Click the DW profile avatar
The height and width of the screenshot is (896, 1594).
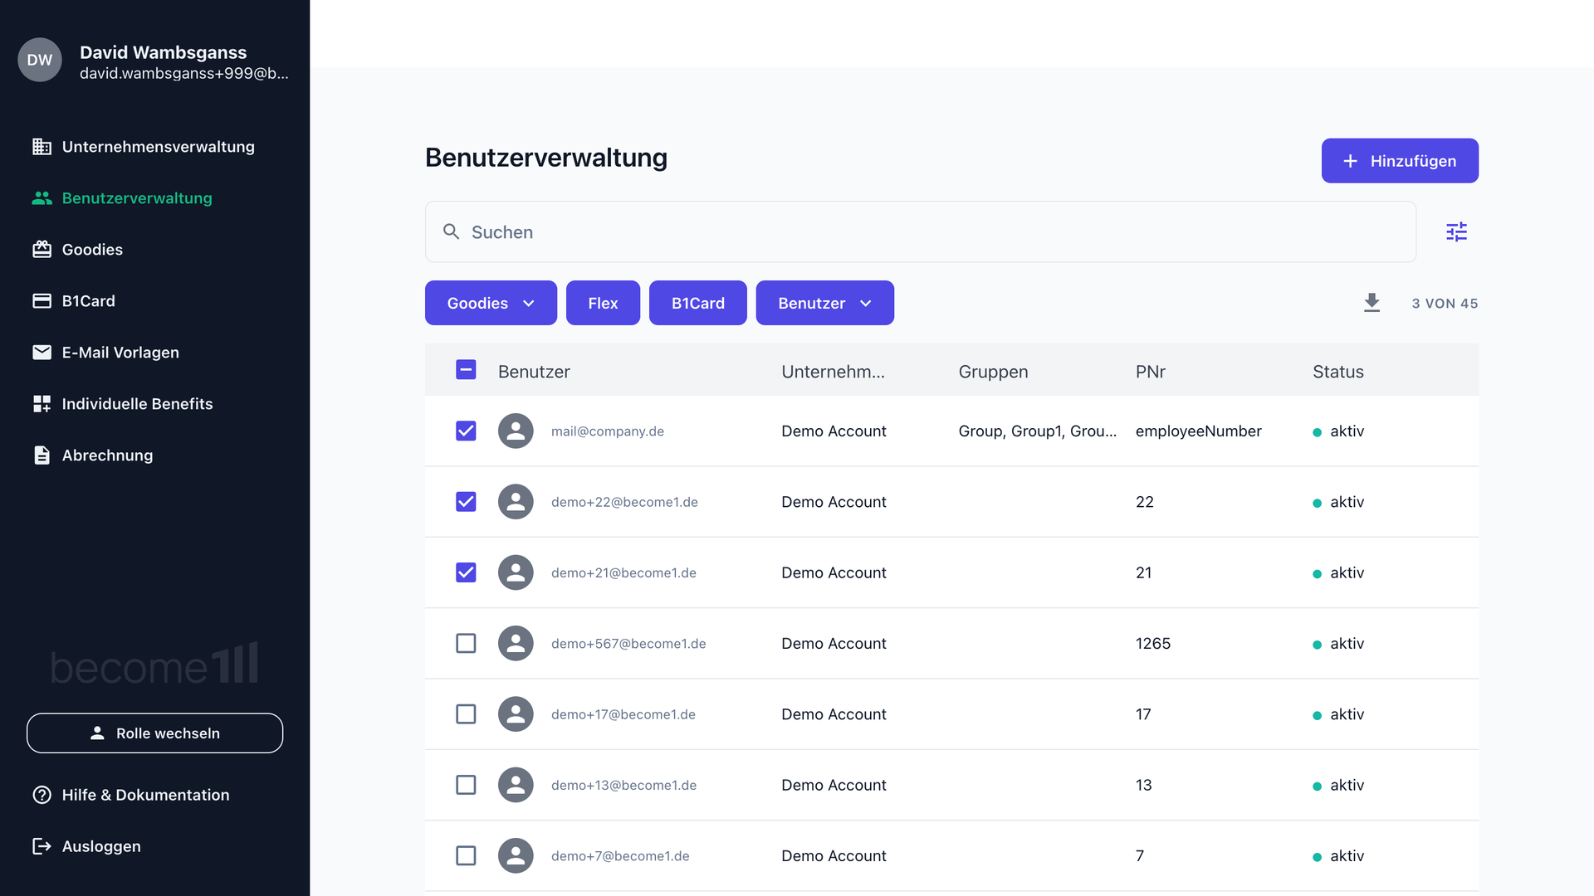tap(40, 60)
